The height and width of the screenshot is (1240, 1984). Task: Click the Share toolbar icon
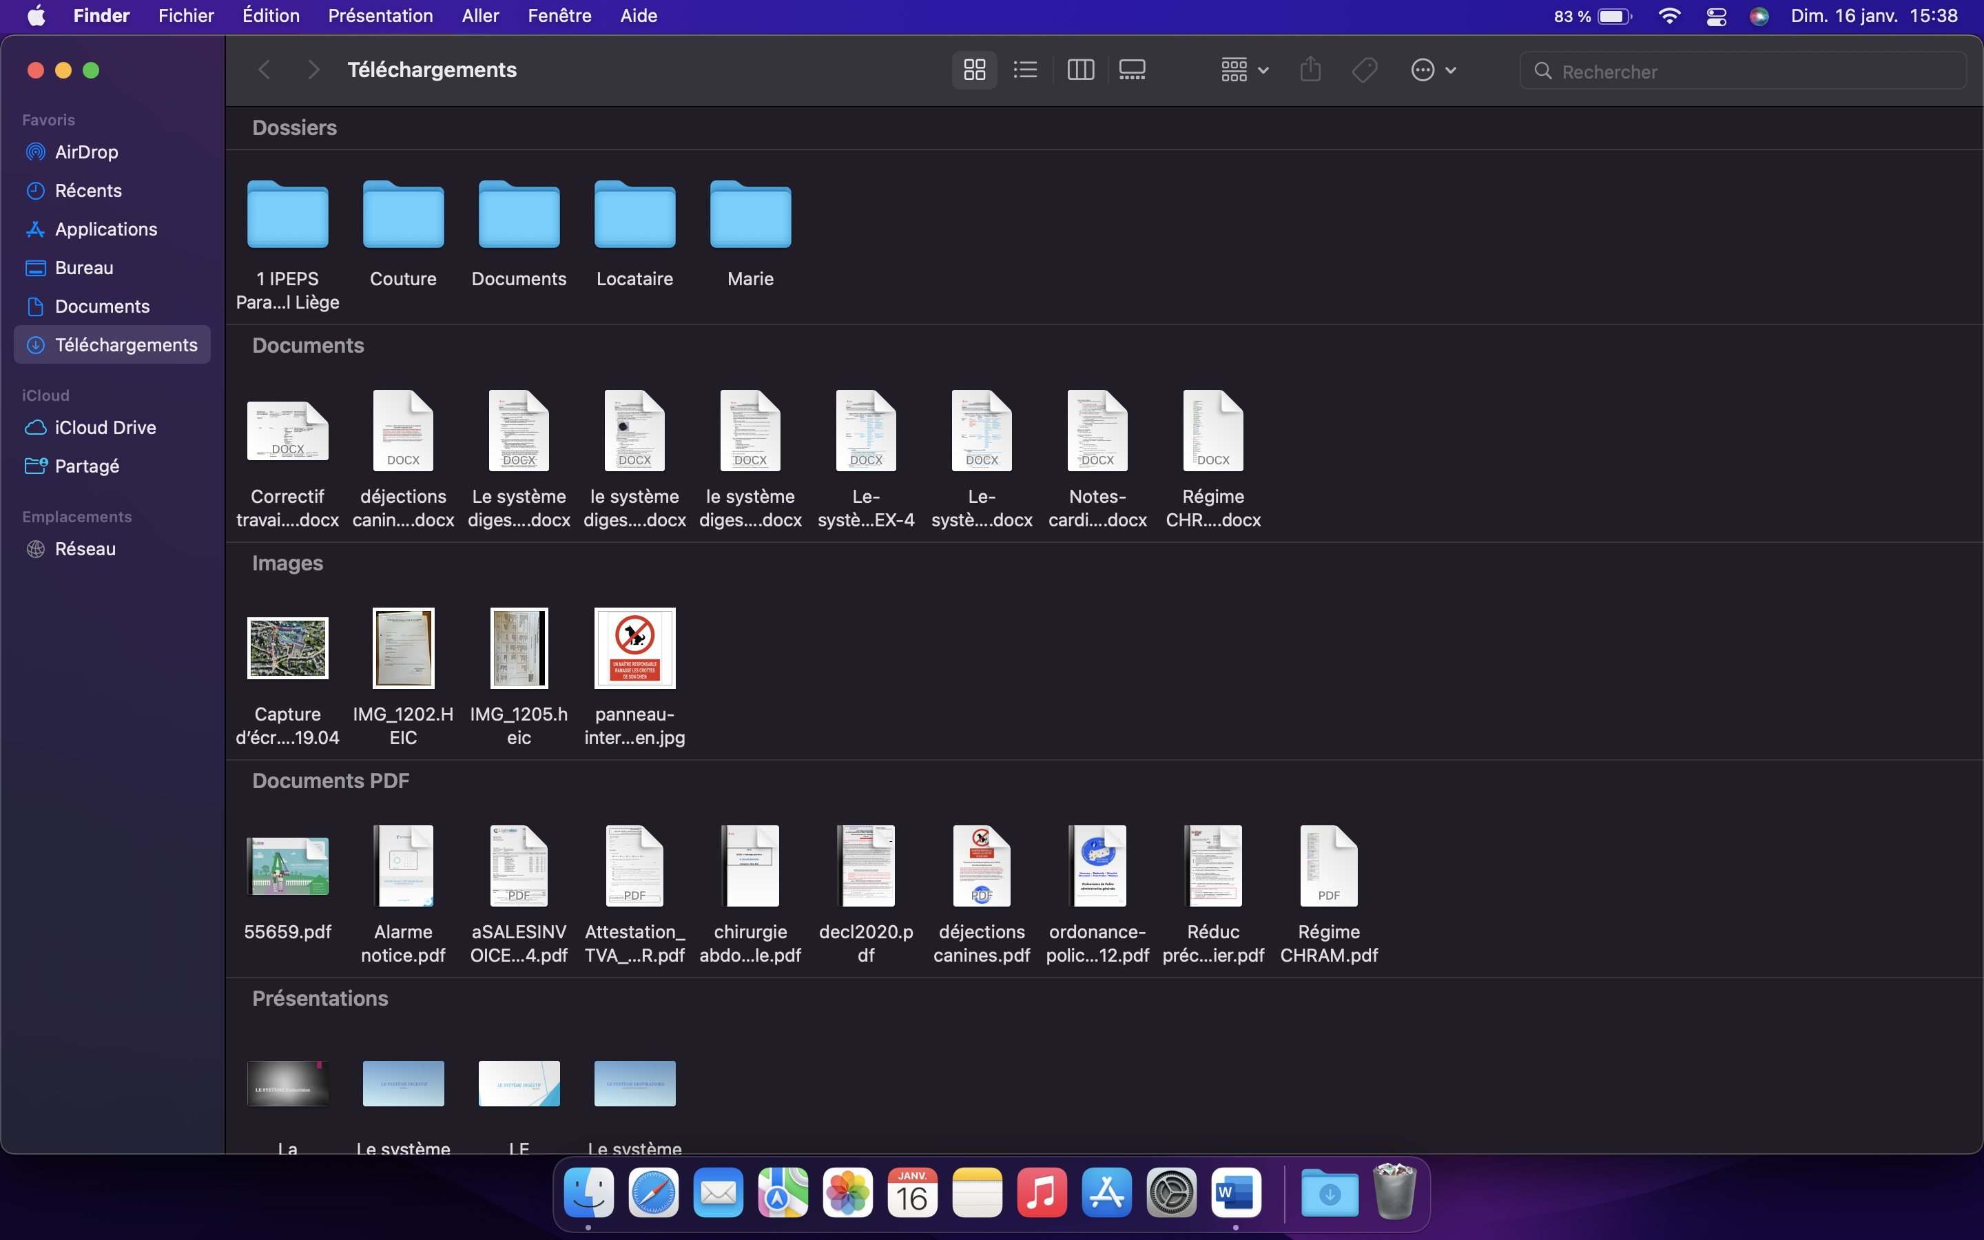pyautogui.click(x=1310, y=70)
